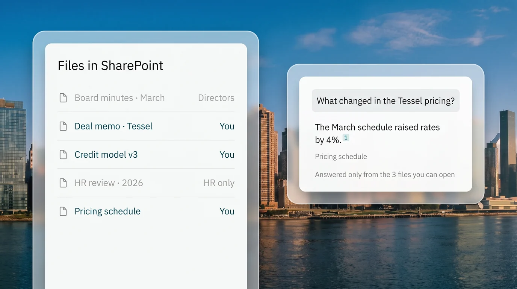Open citation 1 in the answer
The height and width of the screenshot is (289, 517).
pos(346,138)
